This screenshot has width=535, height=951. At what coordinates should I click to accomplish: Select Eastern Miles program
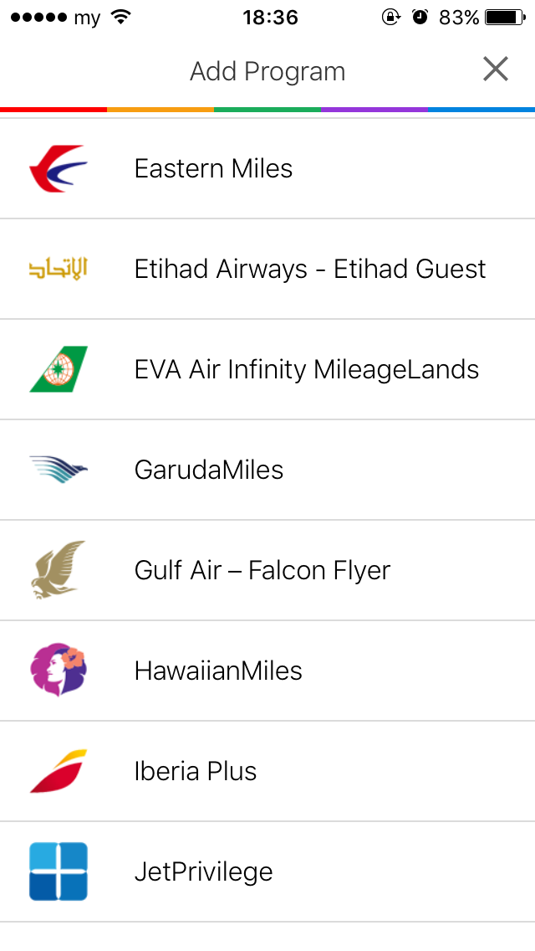click(x=213, y=168)
